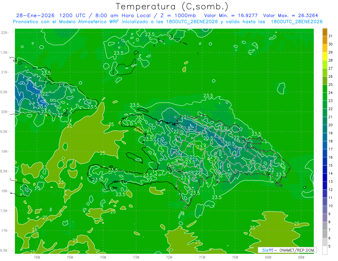The height and width of the screenshot is (261, 338).
Task: Click the '19' contour label over Cuba
Action: (x=37, y=96)
